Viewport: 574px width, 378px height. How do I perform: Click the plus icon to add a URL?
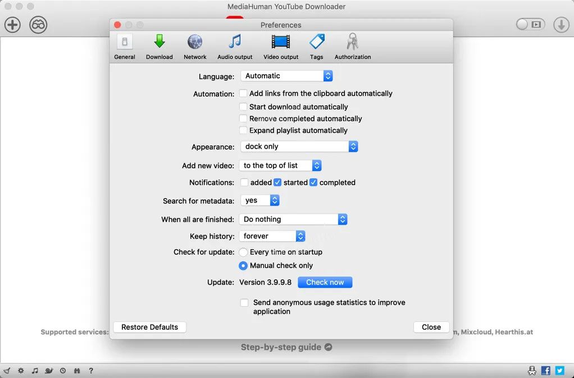click(12, 25)
